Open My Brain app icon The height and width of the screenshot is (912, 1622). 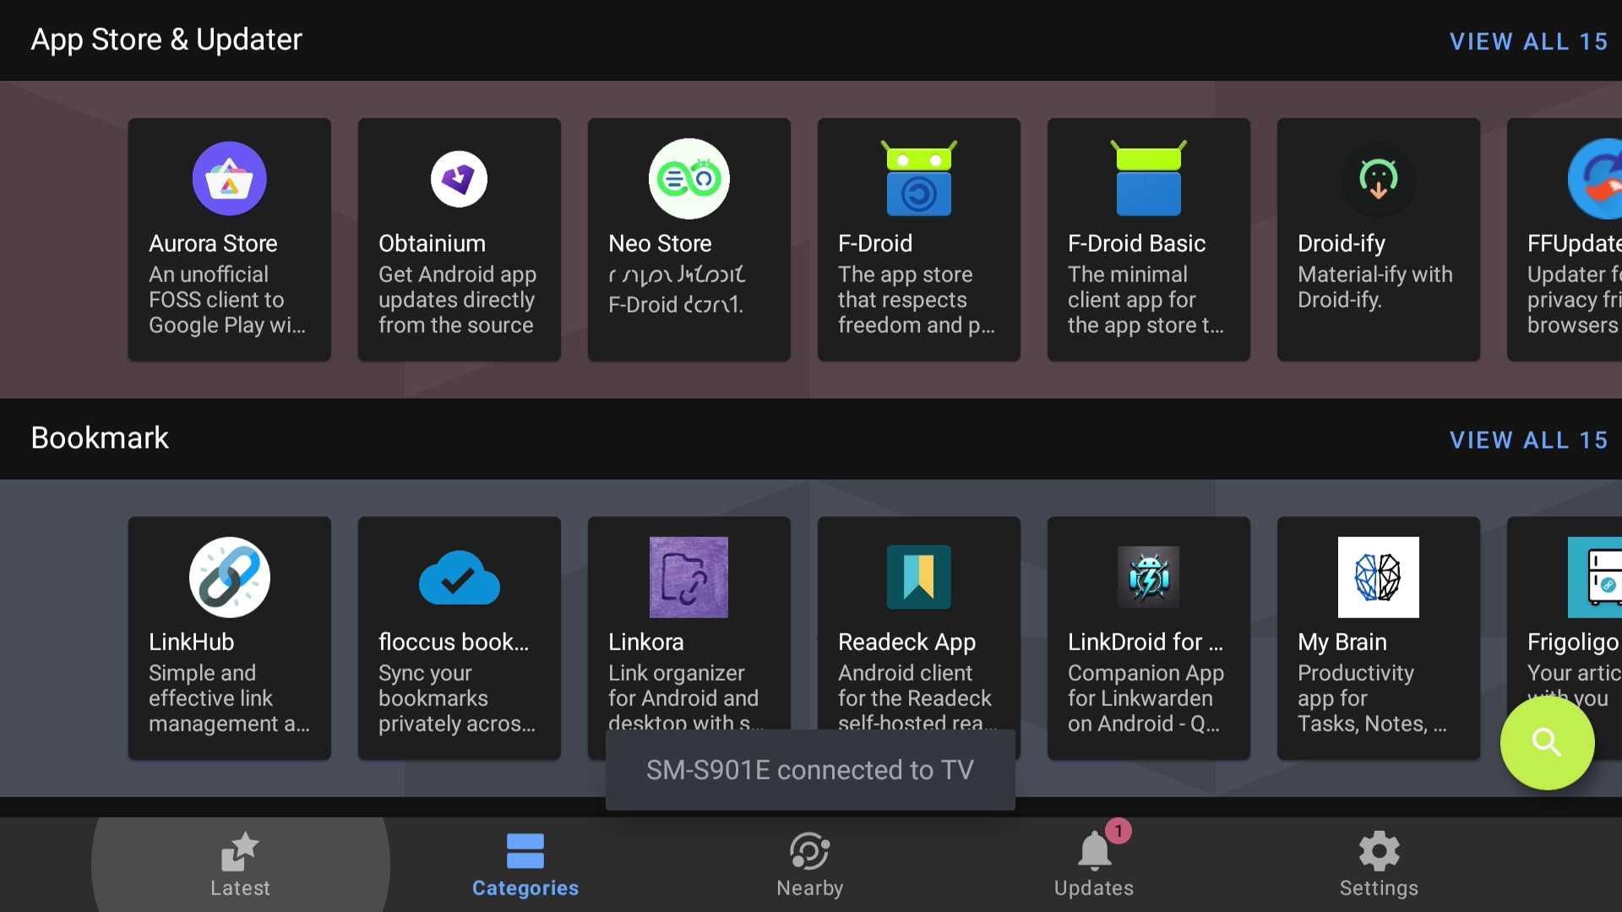(1378, 578)
